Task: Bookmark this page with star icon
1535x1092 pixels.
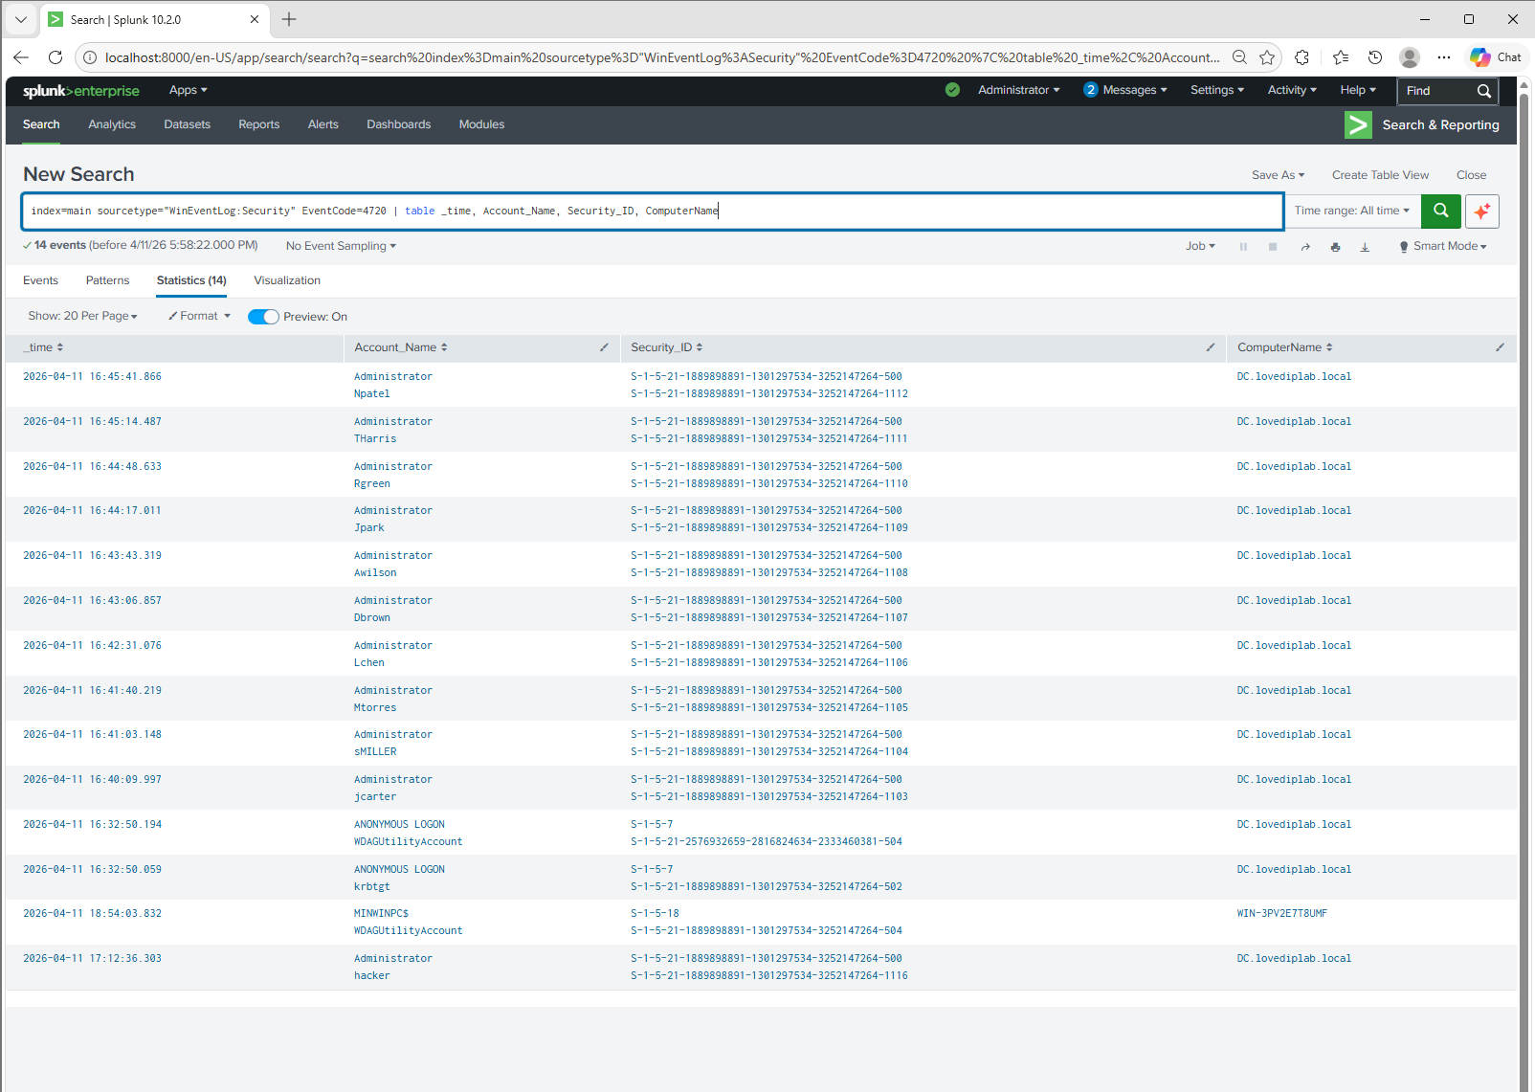Action: pyautogui.click(x=1267, y=57)
